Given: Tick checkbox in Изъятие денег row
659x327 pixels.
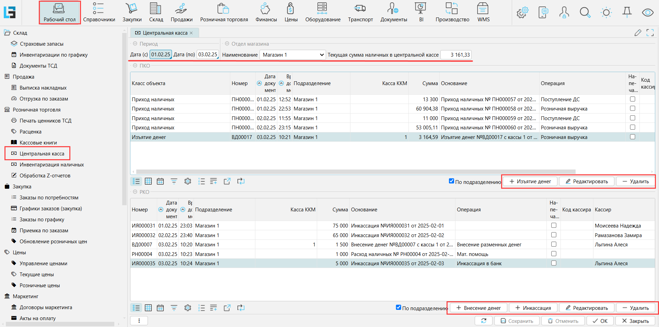Looking at the screenshot, I should click(632, 137).
